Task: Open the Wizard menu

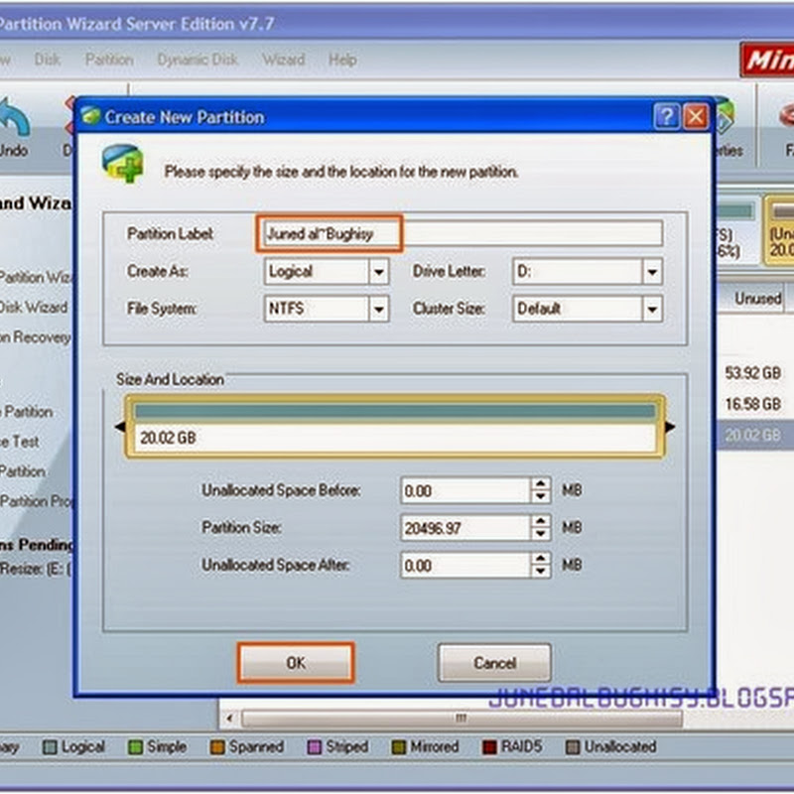Action: point(284,60)
